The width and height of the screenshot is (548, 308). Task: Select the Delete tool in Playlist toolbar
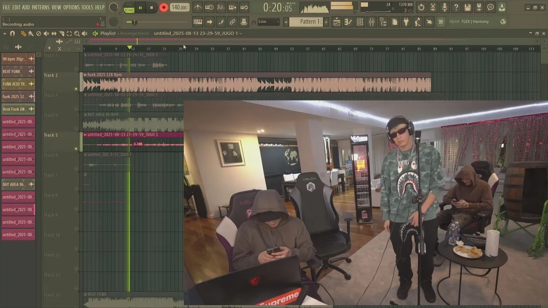(x=39, y=33)
